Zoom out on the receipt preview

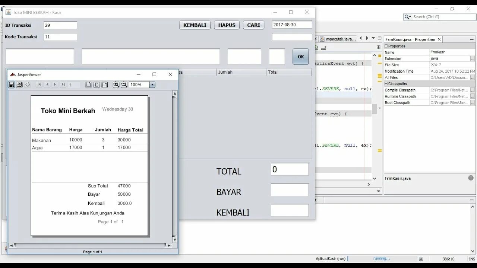pos(124,84)
